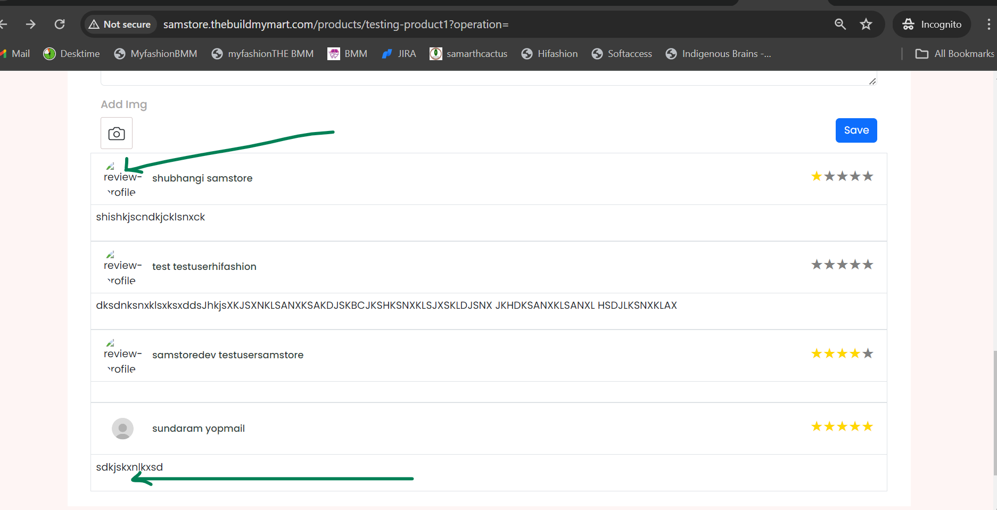The width and height of the screenshot is (997, 510).
Task: Click third star of test testuserhifashion's rating
Action: coord(842,265)
